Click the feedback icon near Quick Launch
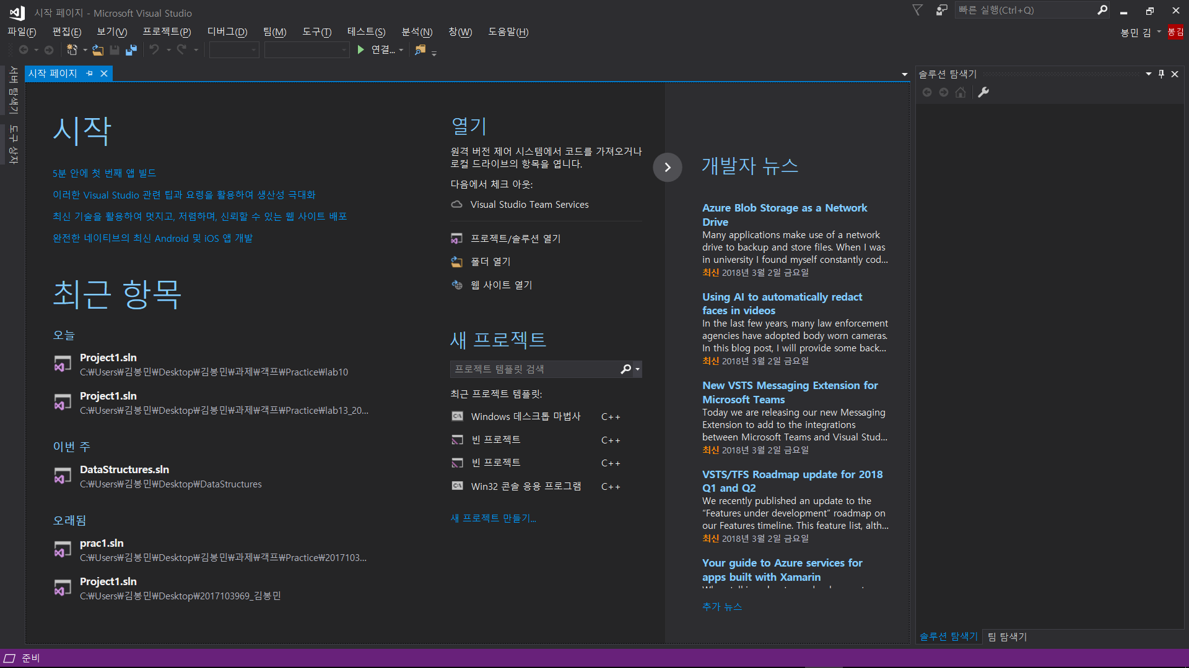The height and width of the screenshot is (668, 1189). 941,10
